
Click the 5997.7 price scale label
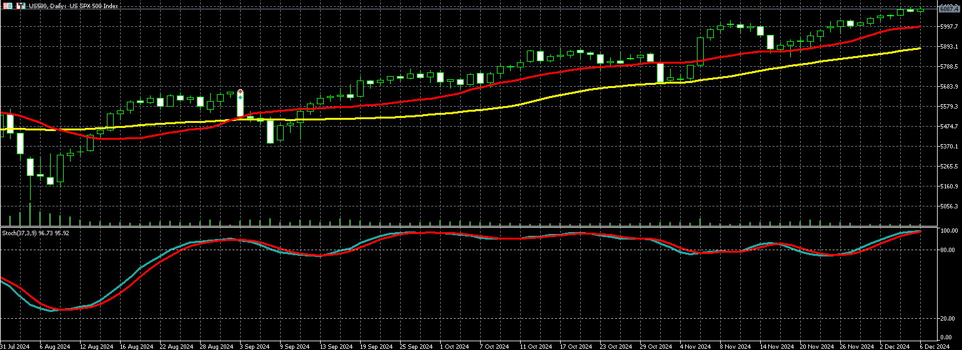pos(949,26)
